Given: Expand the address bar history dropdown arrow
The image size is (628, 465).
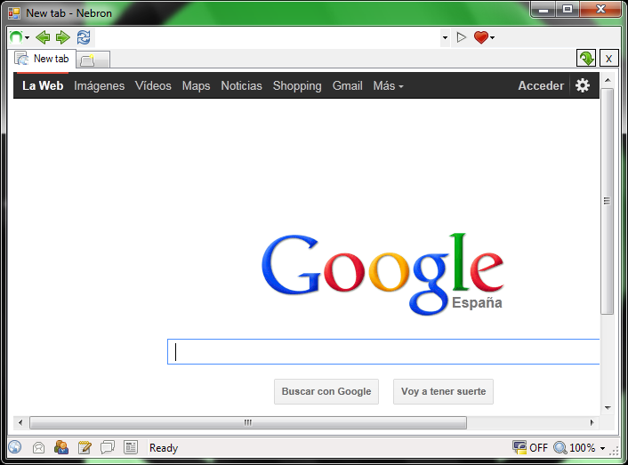Looking at the screenshot, I should click(x=445, y=37).
